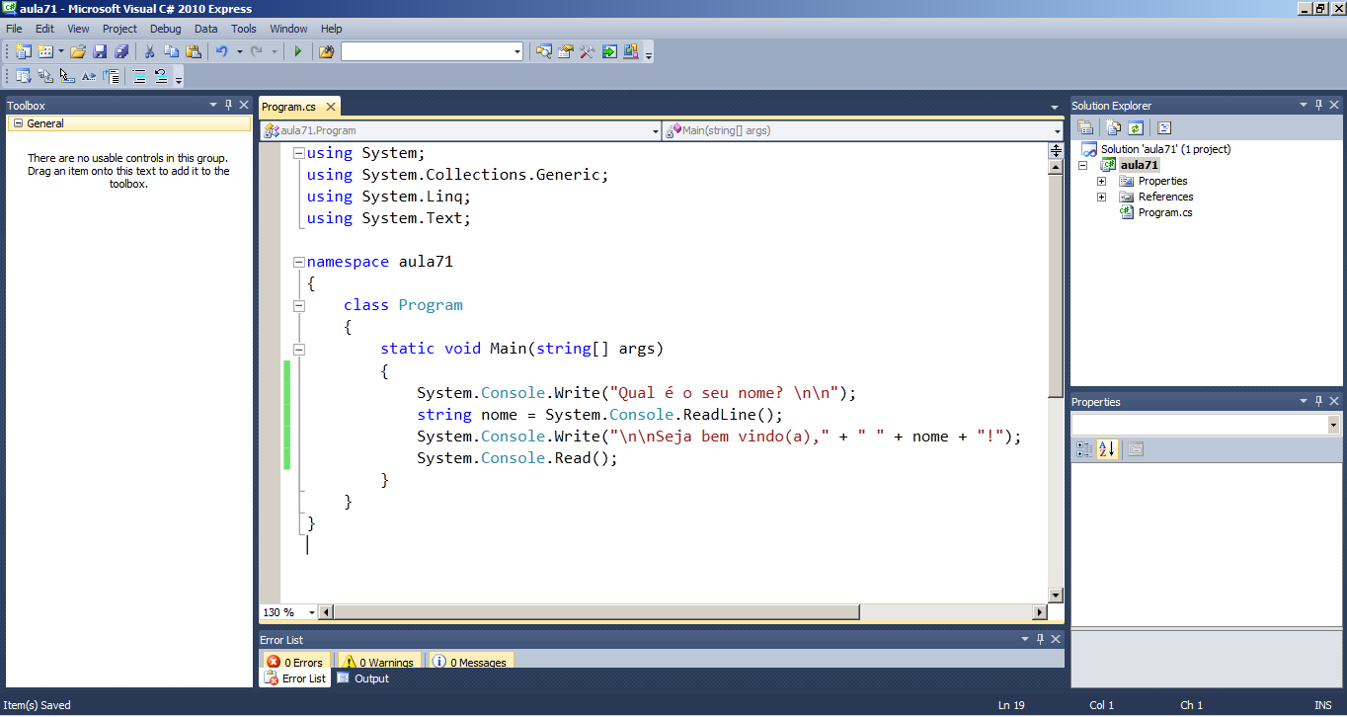
Task: Click Show All Files icon in Solution Explorer
Action: click(1113, 127)
